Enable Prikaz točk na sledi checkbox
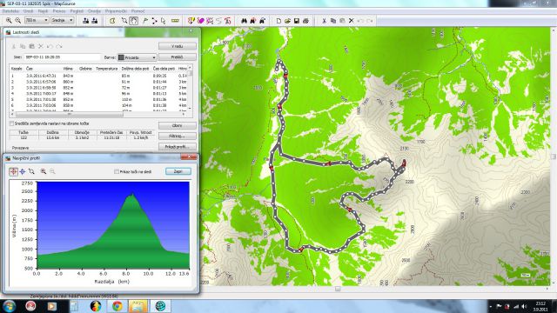 (117, 171)
